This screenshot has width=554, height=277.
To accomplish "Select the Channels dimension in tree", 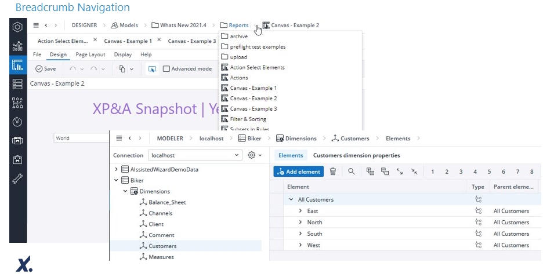I will click(160, 213).
